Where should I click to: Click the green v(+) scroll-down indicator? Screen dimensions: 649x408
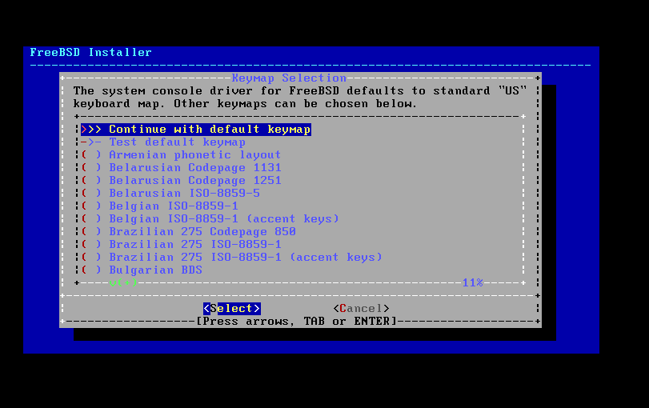[x=123, y=283]
